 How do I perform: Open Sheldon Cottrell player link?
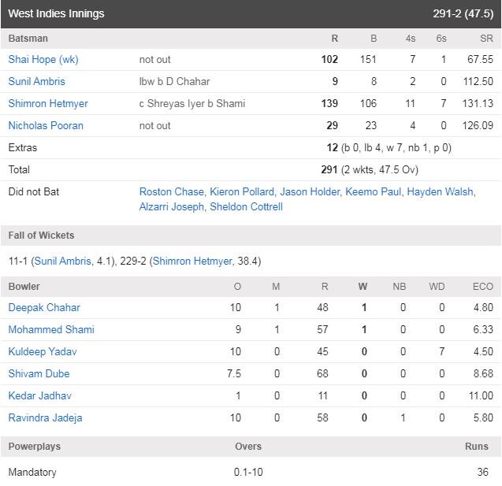tap(246, 206)
